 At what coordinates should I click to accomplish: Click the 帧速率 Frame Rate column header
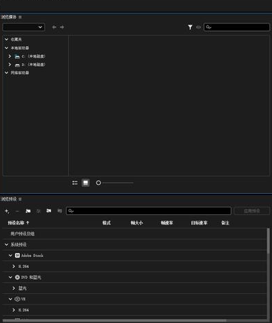click(x=167, y=223)
